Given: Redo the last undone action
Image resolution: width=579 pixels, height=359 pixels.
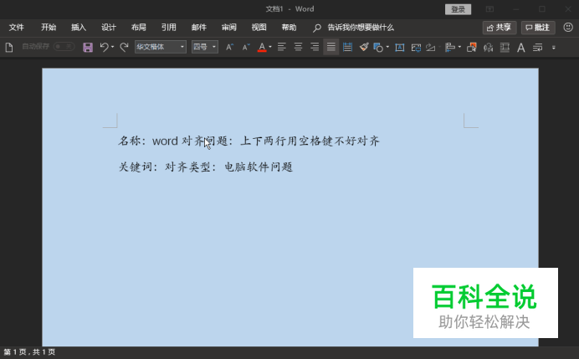Looking at the screenshot, I should [125, 47].
